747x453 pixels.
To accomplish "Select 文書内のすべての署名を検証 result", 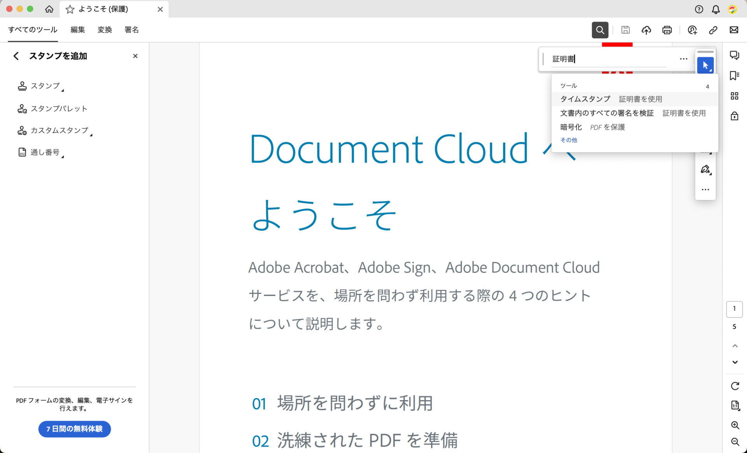I will (635, 113).
